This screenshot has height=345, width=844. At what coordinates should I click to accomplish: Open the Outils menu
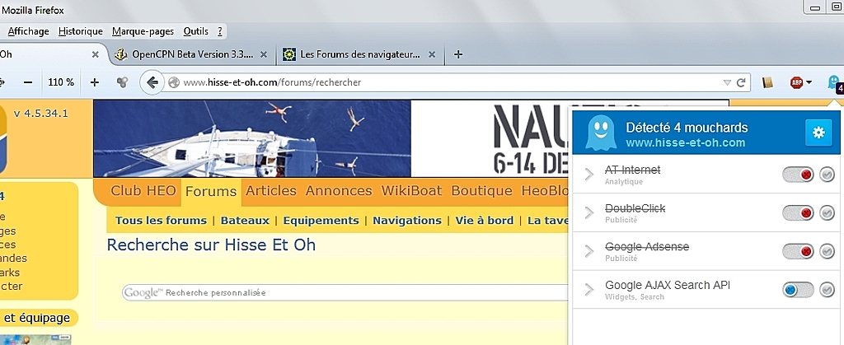point(196,31)
